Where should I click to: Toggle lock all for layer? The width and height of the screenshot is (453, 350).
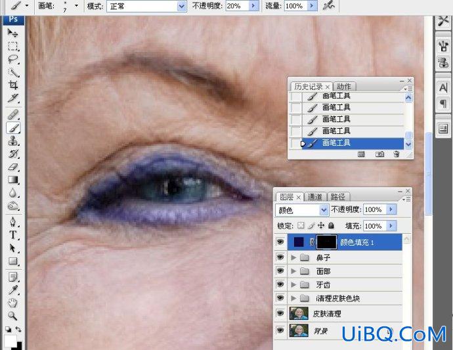point(331,225)
